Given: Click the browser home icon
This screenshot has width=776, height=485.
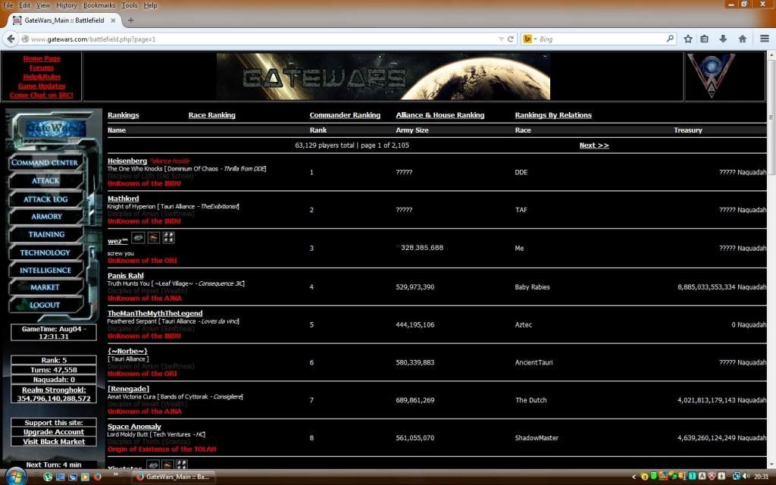Looking at the screenshot, I should (x=742, y=39).
